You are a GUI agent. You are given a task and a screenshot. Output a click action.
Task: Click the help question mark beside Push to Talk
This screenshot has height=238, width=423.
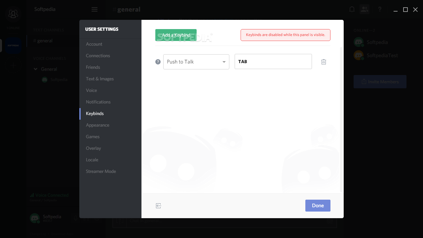point(158,62)
